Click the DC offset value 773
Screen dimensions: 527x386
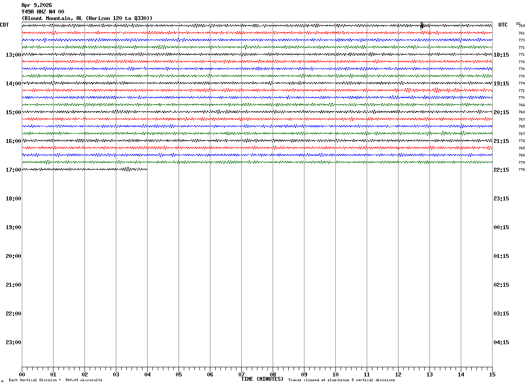pos(522,40)
